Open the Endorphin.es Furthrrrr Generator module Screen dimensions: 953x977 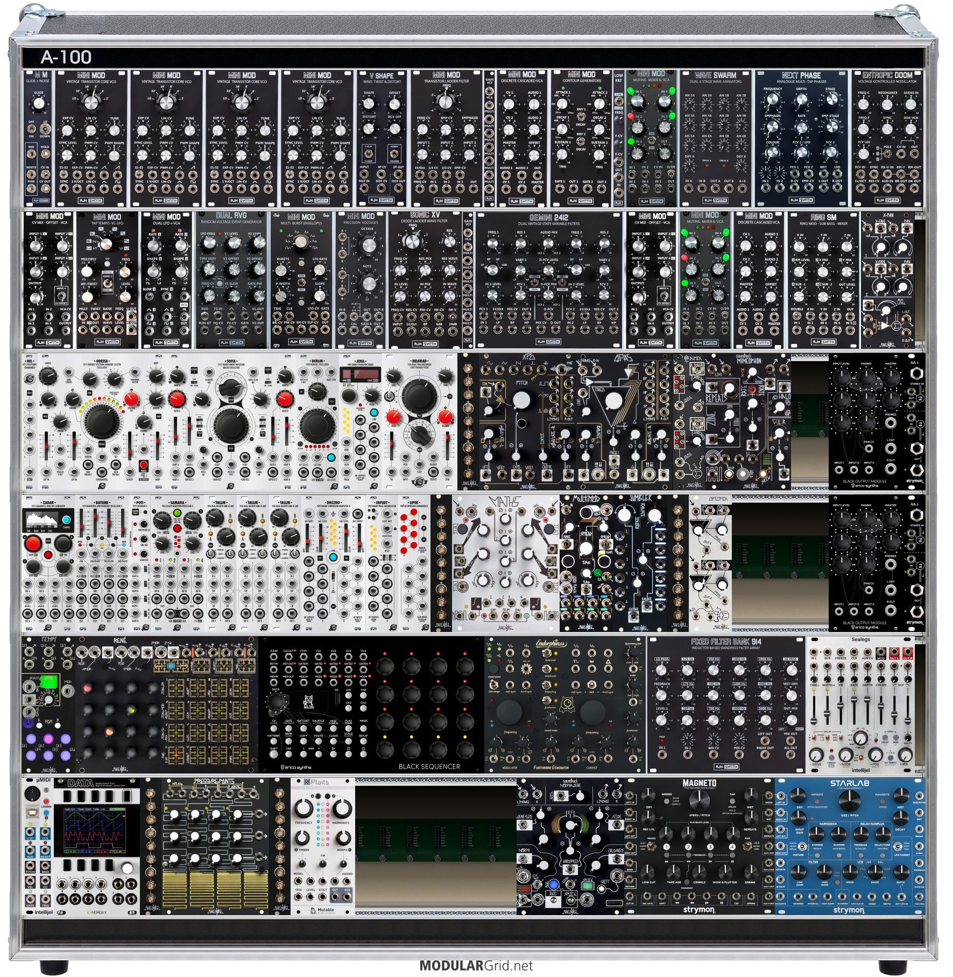(565, 705)
